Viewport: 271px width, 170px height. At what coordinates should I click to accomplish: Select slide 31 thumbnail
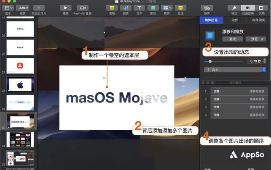pyautogui.click(x=20, y=139)
